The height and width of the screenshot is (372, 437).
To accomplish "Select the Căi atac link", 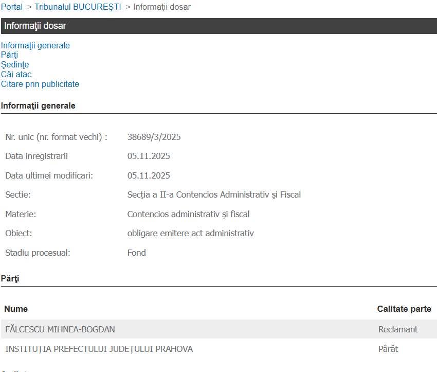I will (16, 75).
